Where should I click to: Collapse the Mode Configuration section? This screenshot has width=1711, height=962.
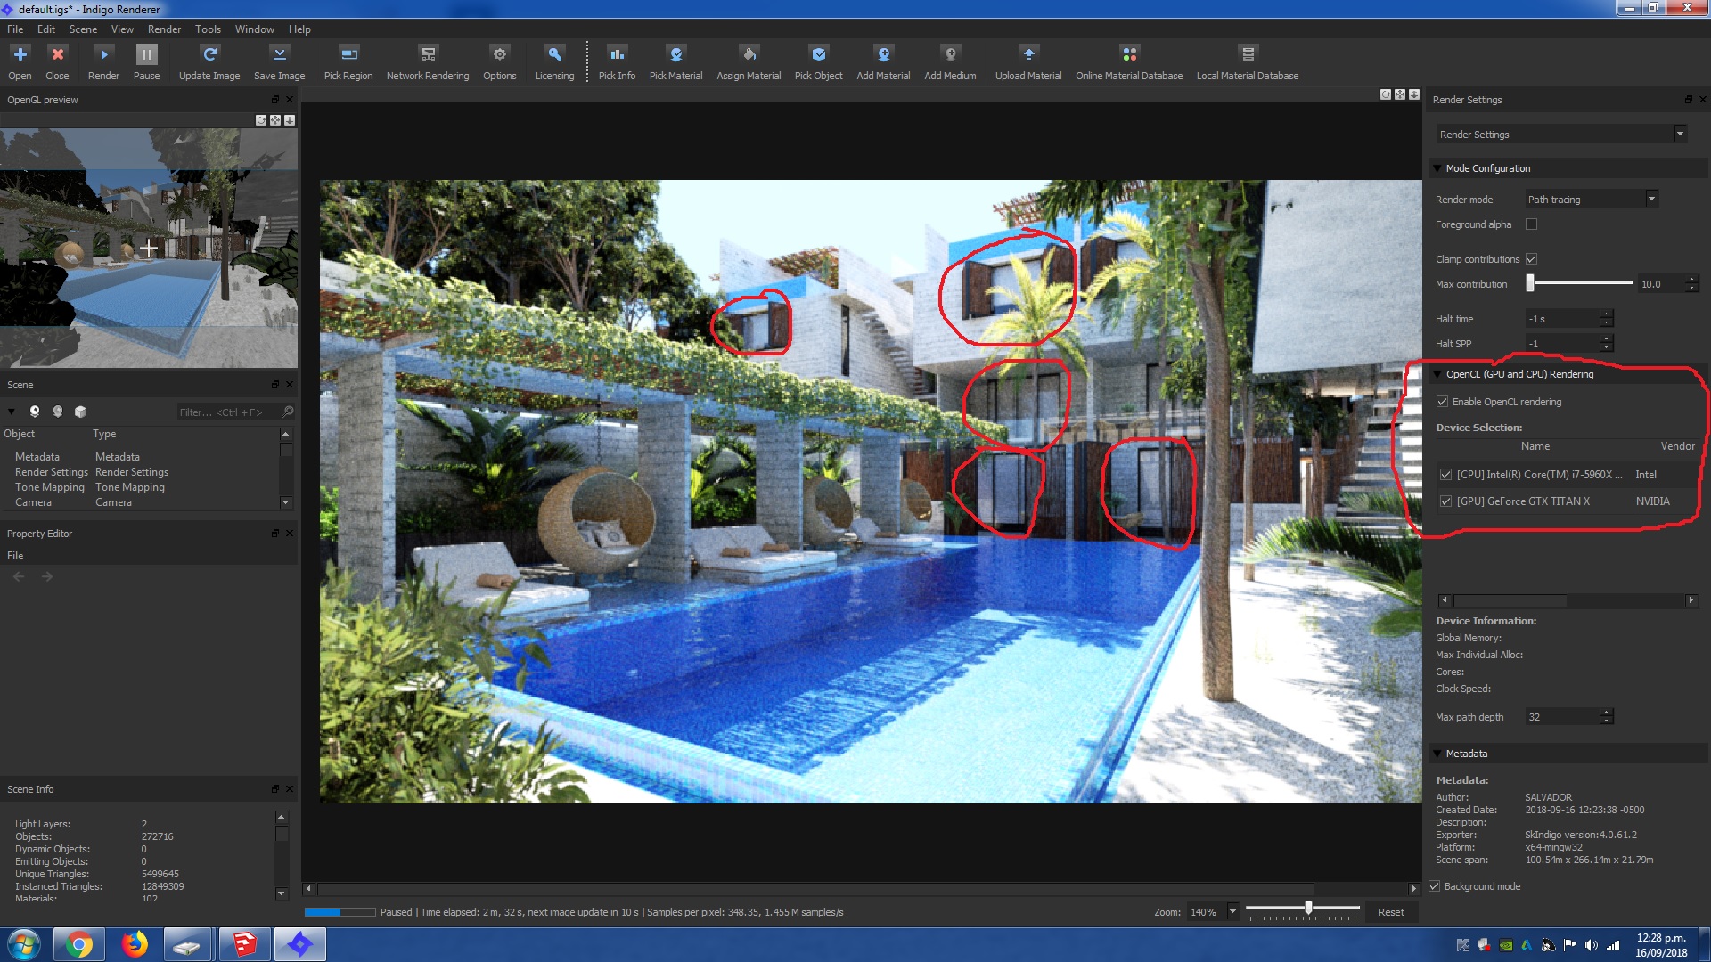[x=1437, y=168]
